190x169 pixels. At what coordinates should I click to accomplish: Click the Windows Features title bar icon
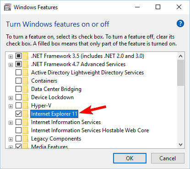click(x=8, y=7)
